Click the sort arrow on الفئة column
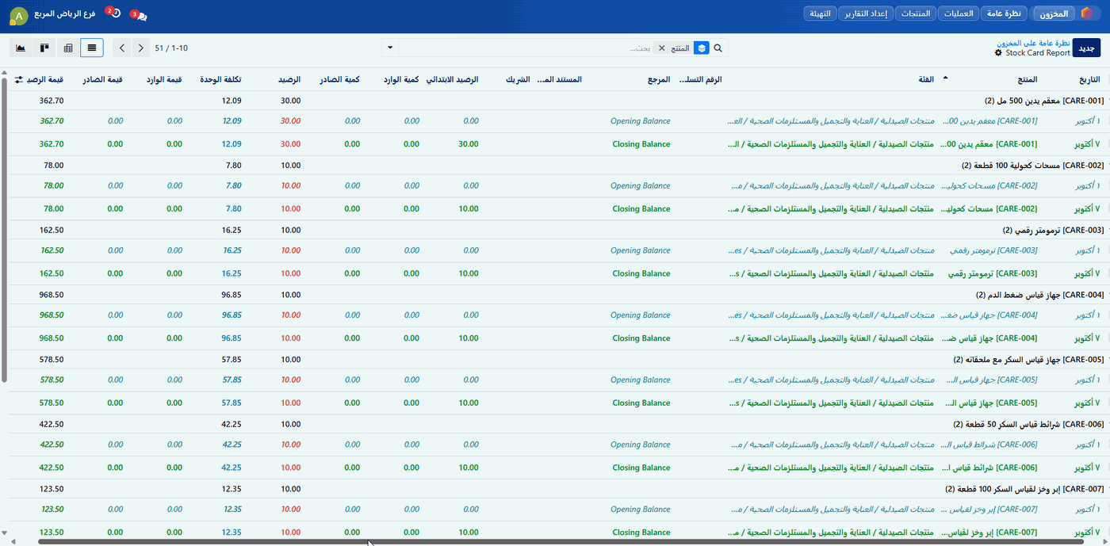 944,79
